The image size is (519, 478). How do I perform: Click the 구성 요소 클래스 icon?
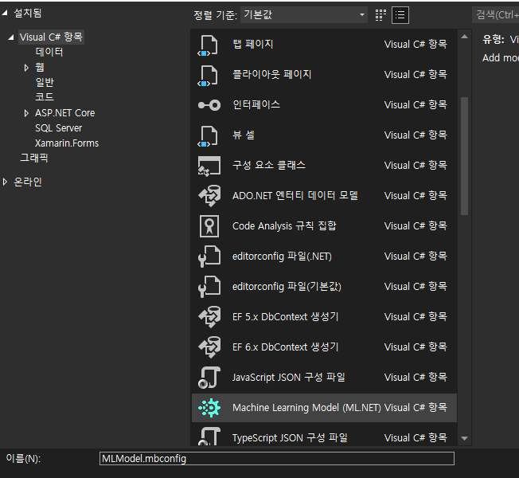point(209,166)
